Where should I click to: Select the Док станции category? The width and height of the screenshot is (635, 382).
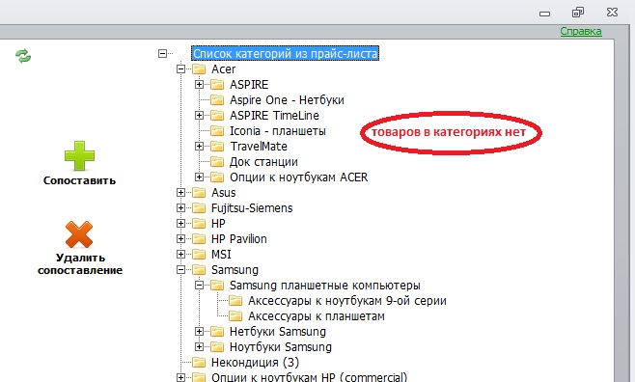point(263,162)
